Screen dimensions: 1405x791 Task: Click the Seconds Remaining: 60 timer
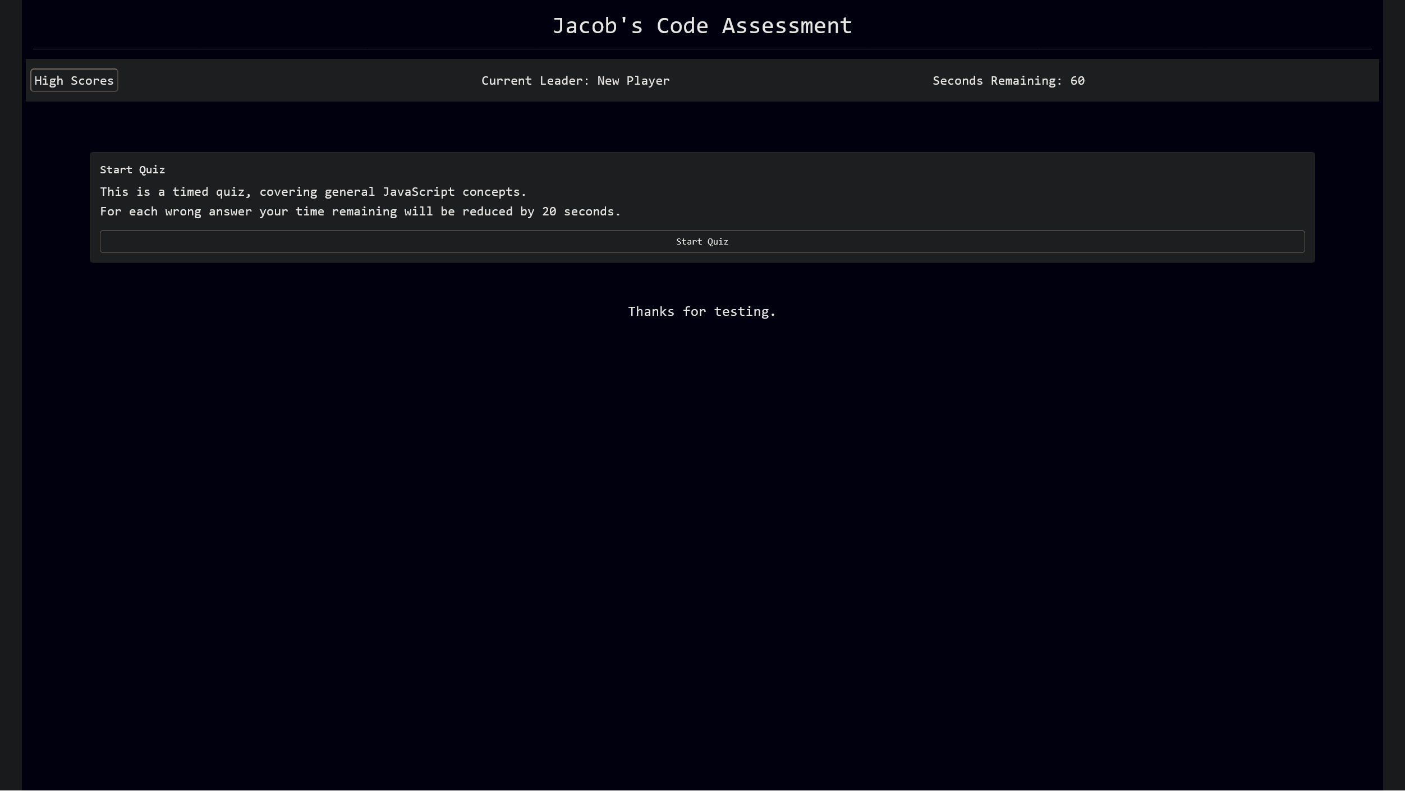(x=1008, y=81)
